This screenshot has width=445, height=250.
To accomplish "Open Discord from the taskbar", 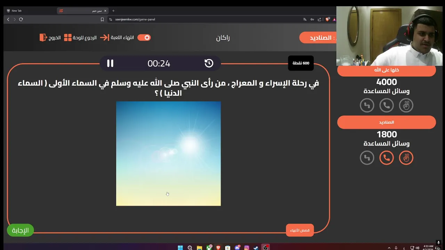I will click(x=237, y=248).
